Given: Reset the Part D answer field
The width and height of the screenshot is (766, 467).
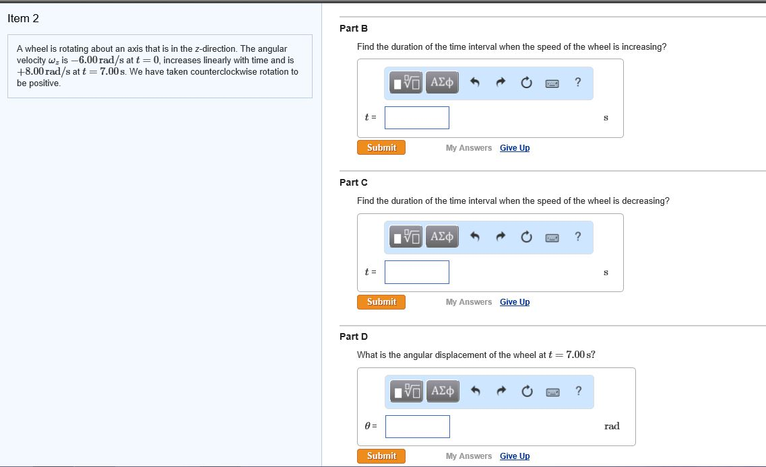Looking at the screenshot, I should [527, 391].
